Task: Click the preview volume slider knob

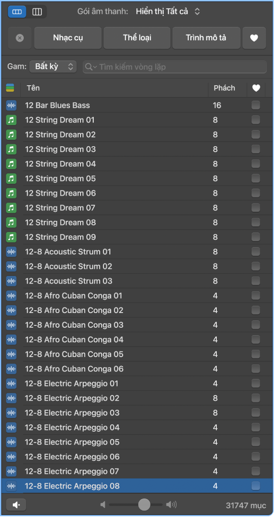Action: coord(144,505)
